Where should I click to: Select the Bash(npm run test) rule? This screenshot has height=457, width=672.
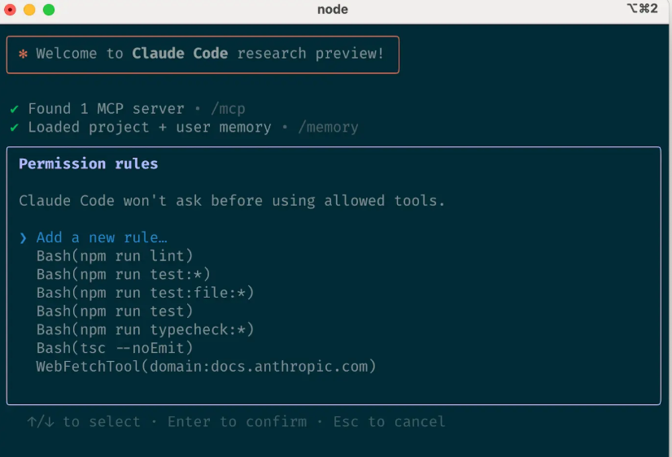[115, 311]
